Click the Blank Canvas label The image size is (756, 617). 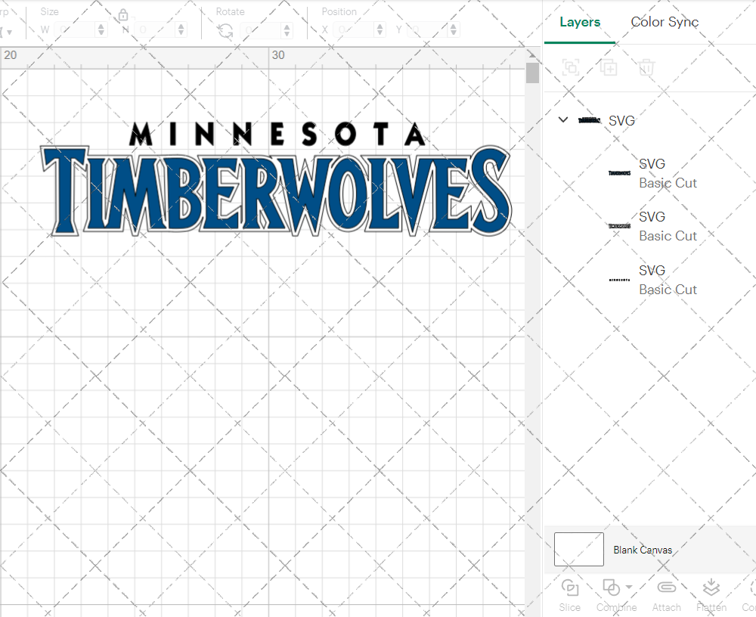pyautogui.click(x=643, y=550)
